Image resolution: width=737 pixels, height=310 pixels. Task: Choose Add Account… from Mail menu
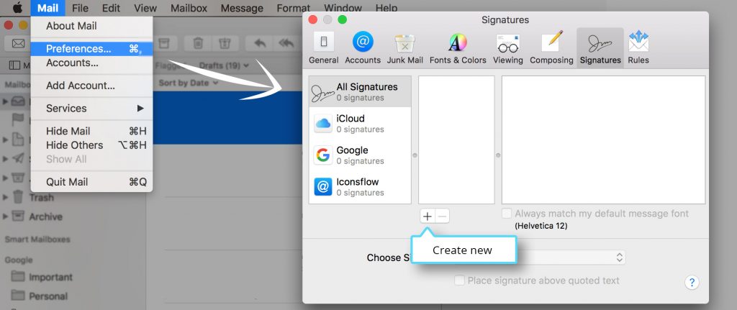[91, 86]
